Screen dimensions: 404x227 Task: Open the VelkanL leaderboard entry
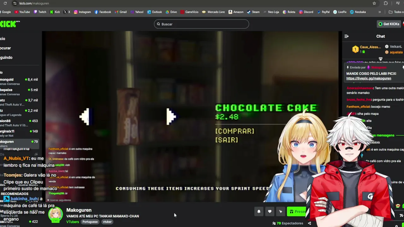coord(393,47)
